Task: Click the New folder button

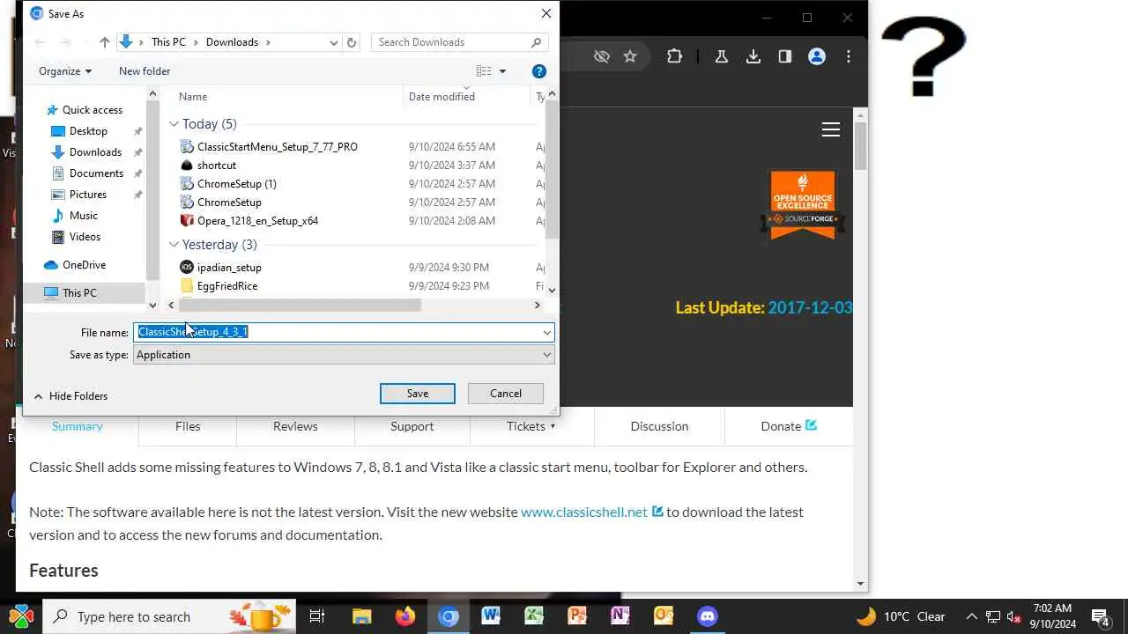Action: 145,71
